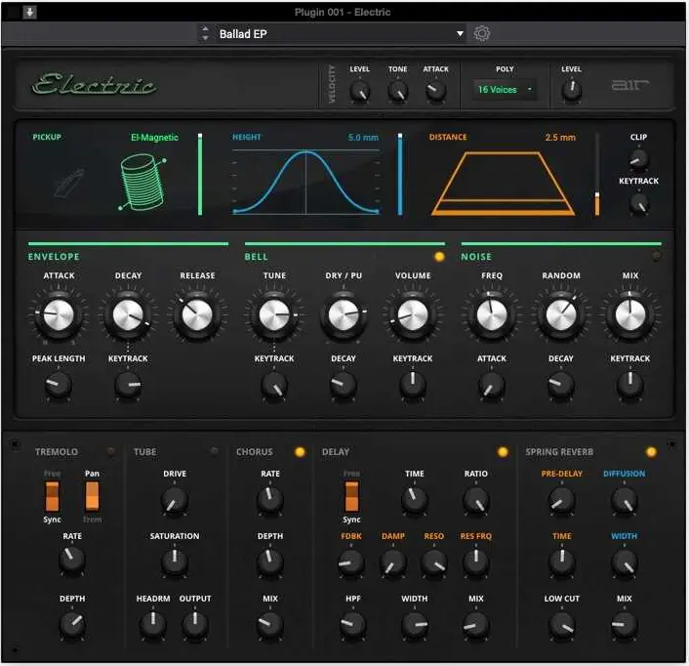Enable the Tremolo effect
The height and width of the screenshot is (666, 689).
point(110,451)
